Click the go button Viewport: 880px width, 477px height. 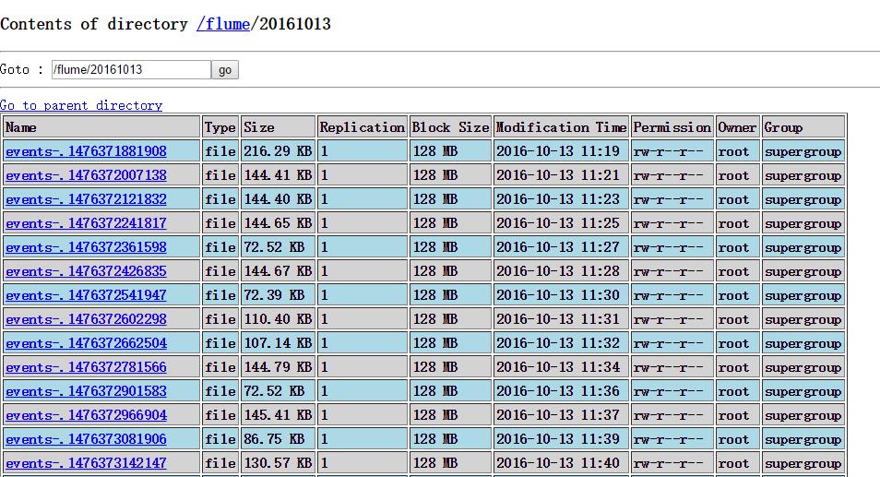click(225, 70)
